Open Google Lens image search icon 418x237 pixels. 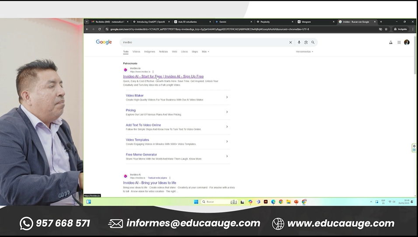coord(306,42)
